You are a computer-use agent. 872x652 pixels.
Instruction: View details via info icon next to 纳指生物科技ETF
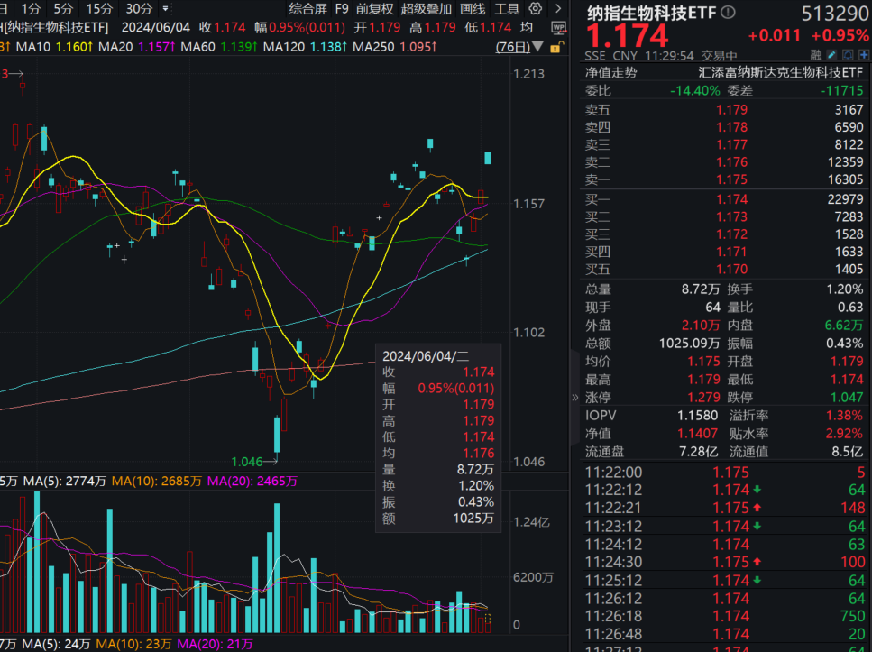click(729, 12)
